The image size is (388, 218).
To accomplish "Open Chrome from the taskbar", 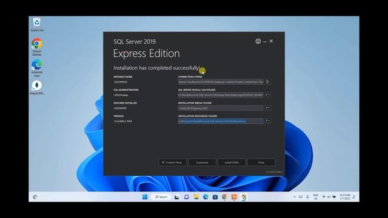I will [225, 197].
